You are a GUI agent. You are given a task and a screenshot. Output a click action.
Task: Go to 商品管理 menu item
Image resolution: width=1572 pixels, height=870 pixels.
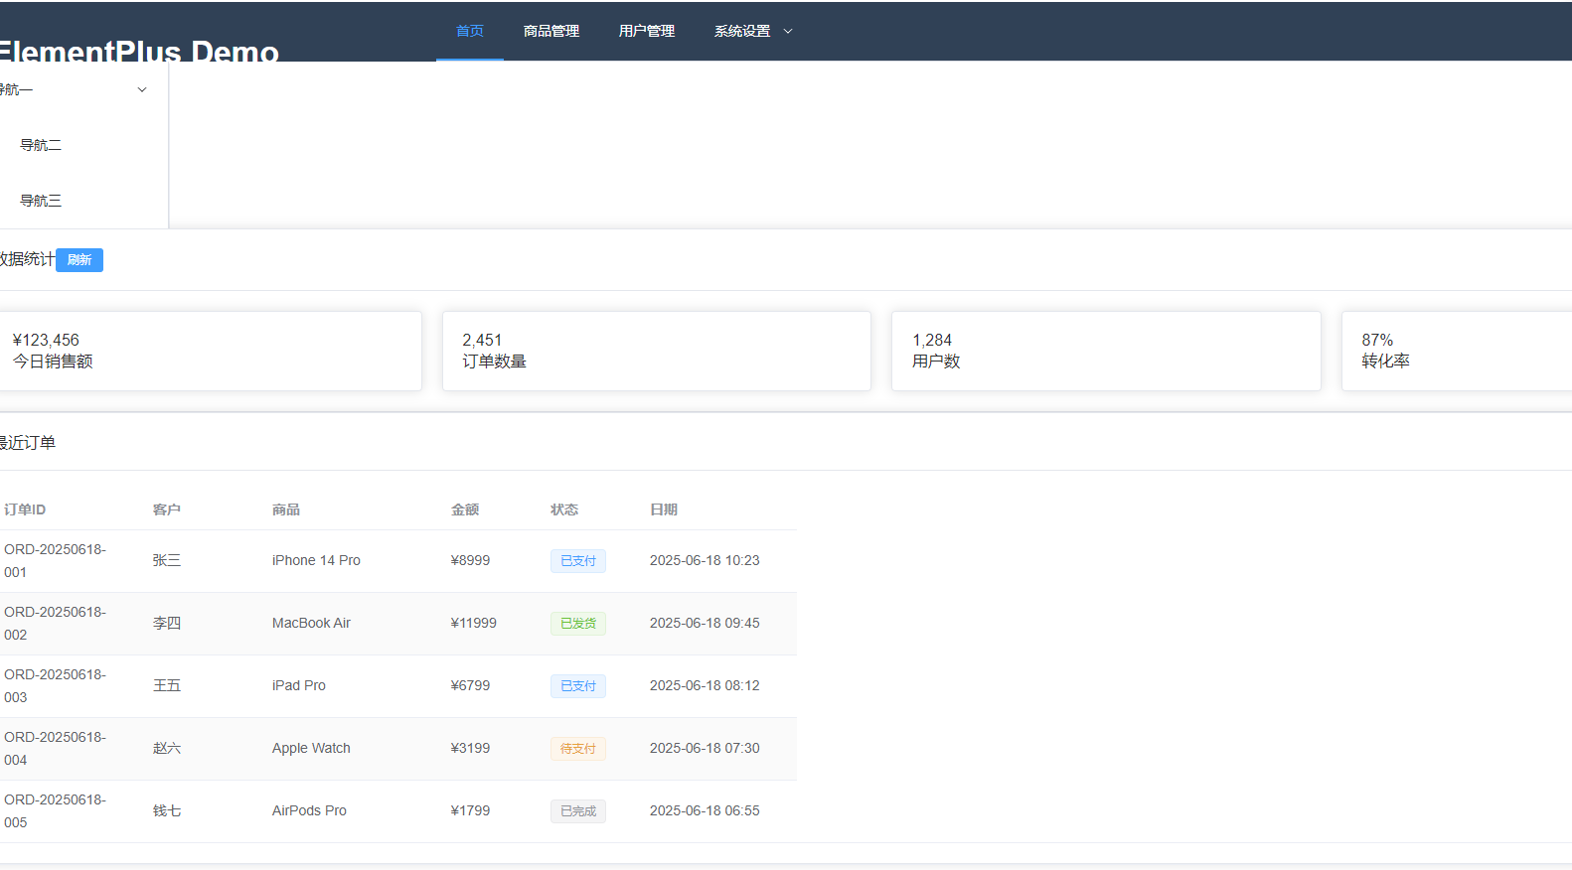click(x=551, y=31)
